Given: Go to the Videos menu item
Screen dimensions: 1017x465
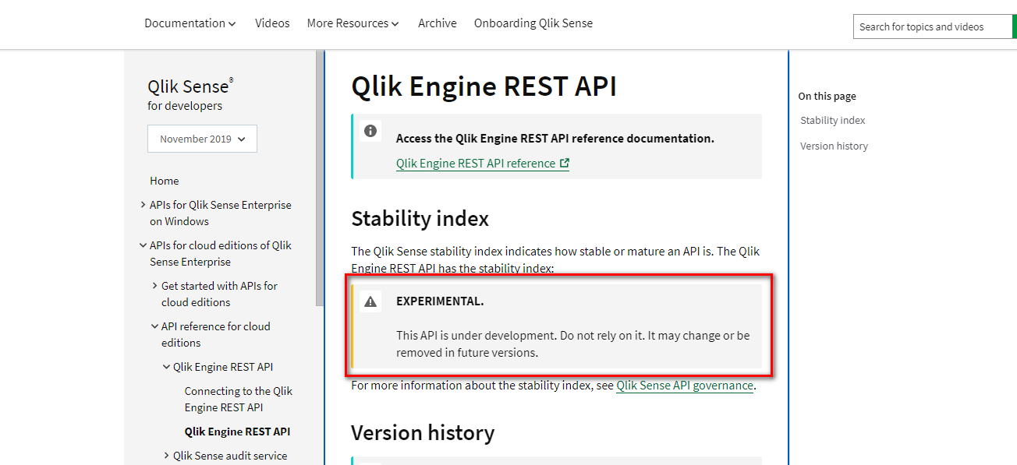Looking at the screenshot, I should [272, 23].
